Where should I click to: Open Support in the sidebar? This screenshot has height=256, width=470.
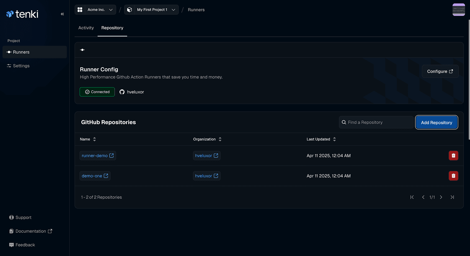point(20,217)
